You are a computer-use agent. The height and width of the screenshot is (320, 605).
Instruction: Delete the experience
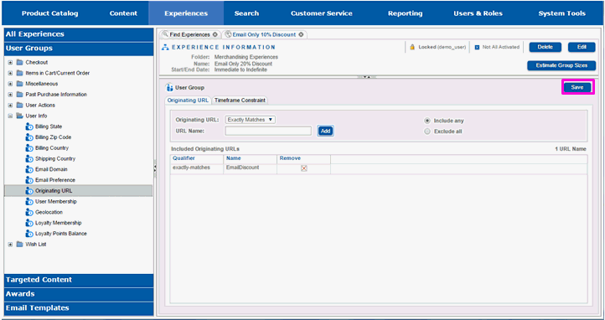point(546,47)
